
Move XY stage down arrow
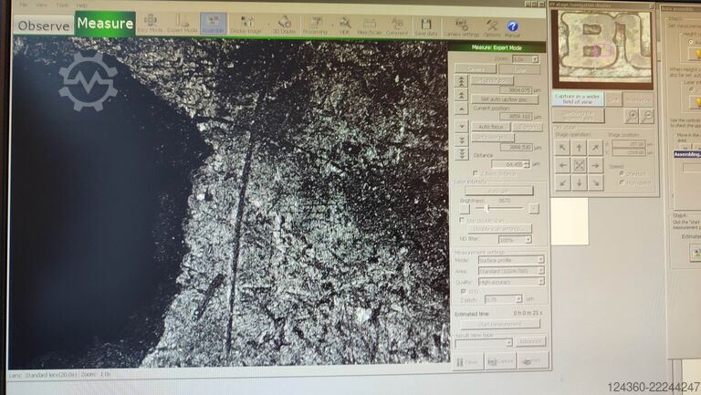click(x=580, y=182)
